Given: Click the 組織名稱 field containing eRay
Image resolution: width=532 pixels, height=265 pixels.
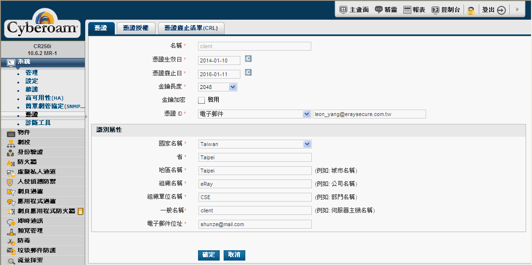Looking at the screenshot, I should click(x=255, y=184).
